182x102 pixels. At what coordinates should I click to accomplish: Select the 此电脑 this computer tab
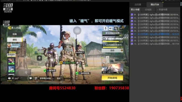[148, 10]
